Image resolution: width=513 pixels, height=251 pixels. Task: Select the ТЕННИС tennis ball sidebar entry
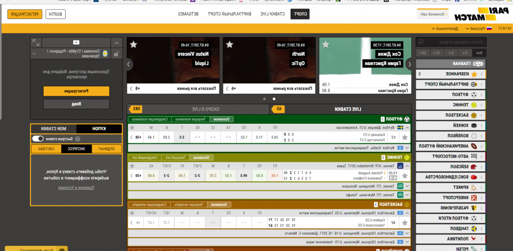click(x=451, y=105)
